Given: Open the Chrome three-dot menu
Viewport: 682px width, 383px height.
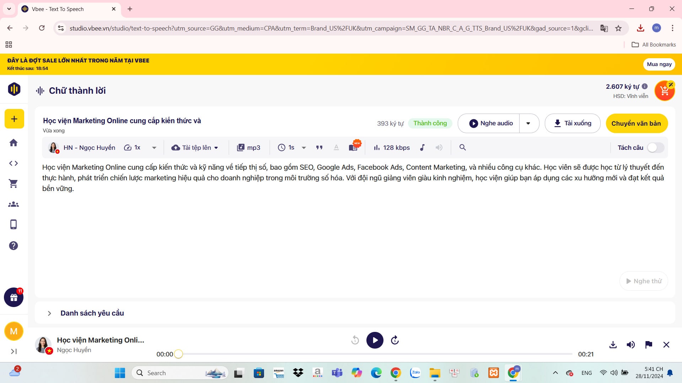Looking at the screenshot, I should coord(672,28).
